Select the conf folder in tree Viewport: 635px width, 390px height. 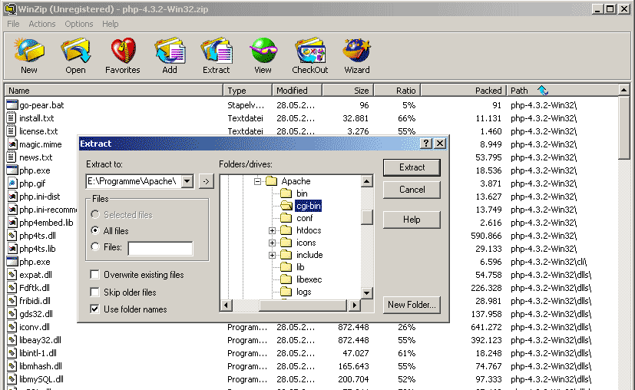tap(305, 218)
